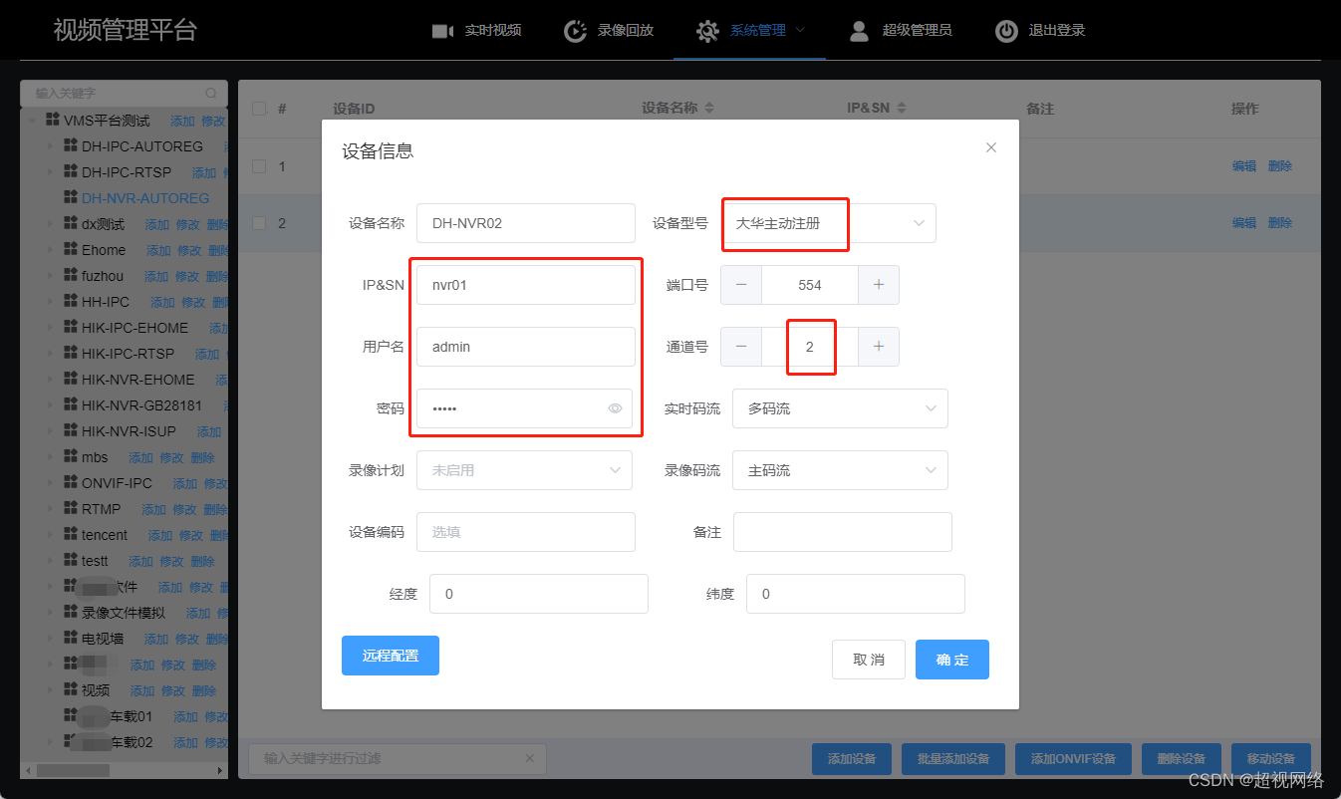This screenshot has width=1341, height=799.
Task: Click the 取消 cancel button
Action: pos(869,660)
